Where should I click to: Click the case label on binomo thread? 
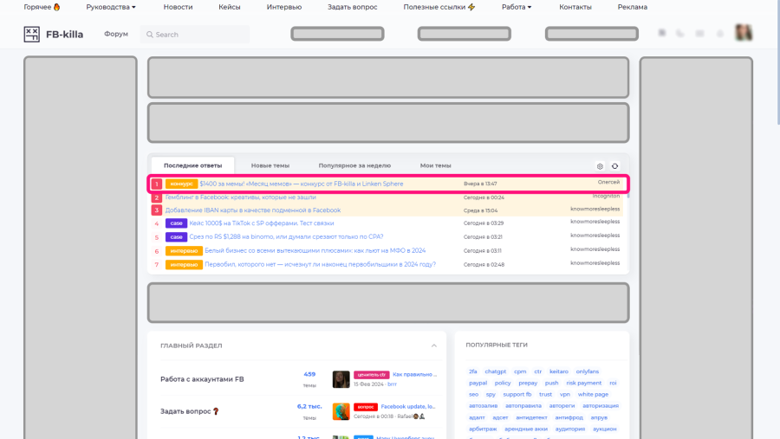(176, 237)
